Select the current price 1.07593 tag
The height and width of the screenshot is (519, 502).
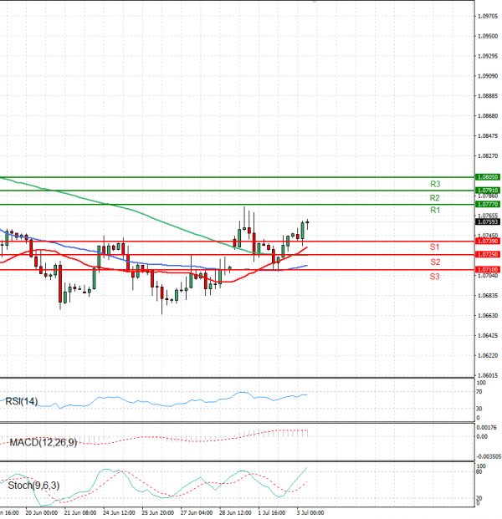pos(488,221)
